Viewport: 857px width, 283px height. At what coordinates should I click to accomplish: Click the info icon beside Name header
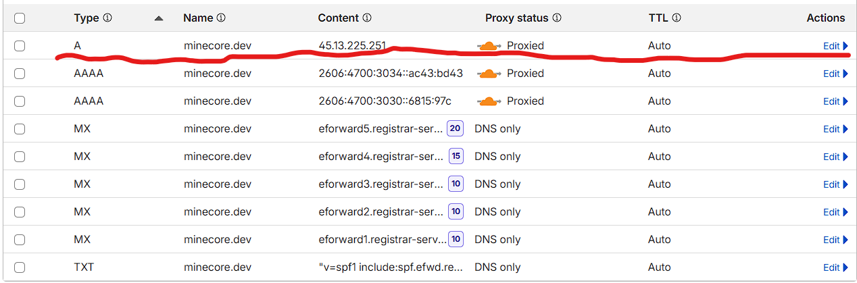click(x=221, y=18)
